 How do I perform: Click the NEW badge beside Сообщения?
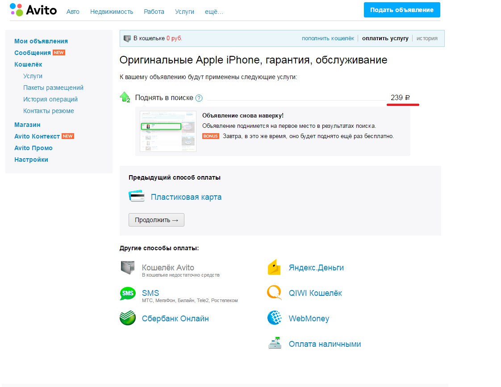pyautogui.click(x=59, y=52)
